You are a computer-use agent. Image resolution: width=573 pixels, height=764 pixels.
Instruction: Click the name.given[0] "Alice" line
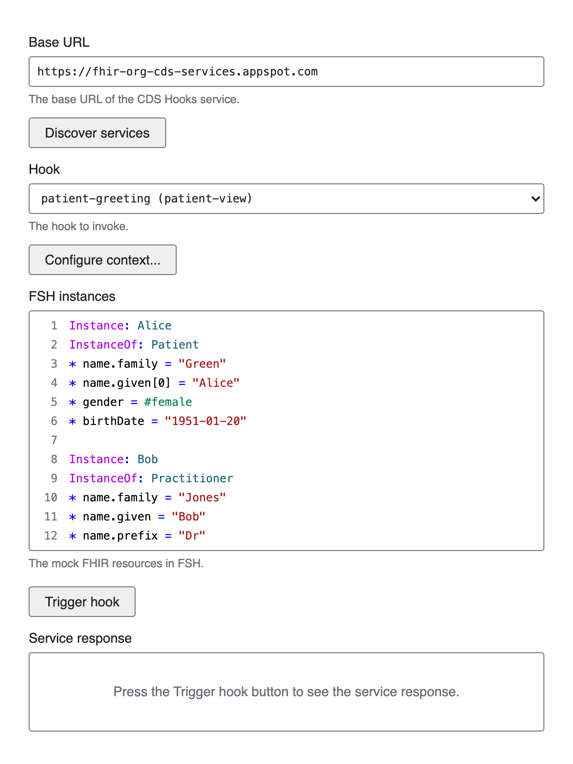click(x=154, y=383)
